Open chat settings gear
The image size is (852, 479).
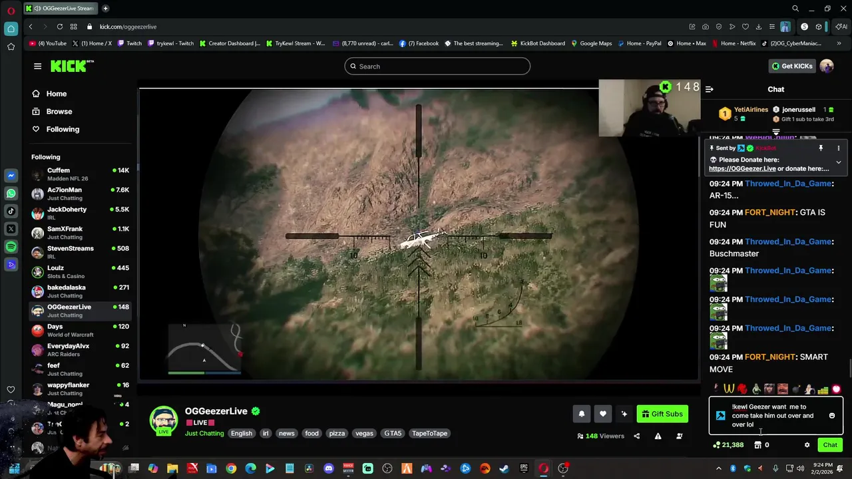point(807,445)
